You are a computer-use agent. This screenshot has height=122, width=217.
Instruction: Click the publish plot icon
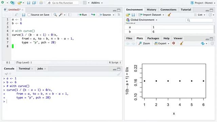pos(203,43)
